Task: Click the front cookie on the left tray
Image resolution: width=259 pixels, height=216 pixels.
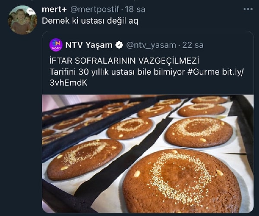Action: click(x=85, y=159)
